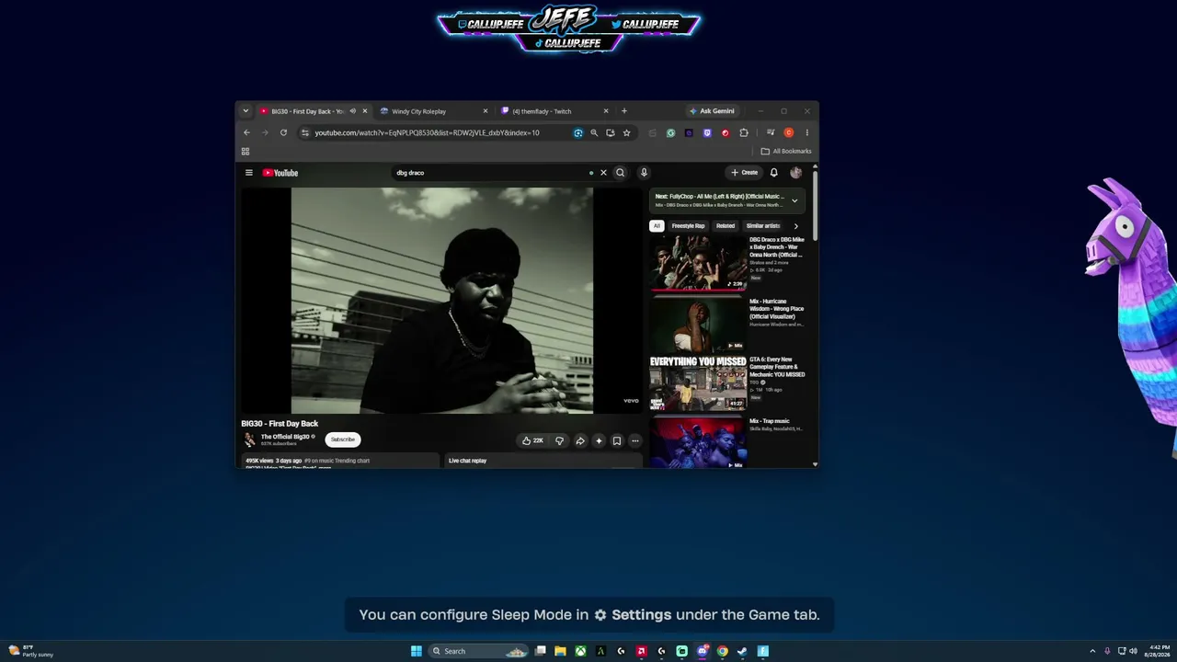
Task: Close the Windy City Roleplay tab
Action: (x=486, y=111)
